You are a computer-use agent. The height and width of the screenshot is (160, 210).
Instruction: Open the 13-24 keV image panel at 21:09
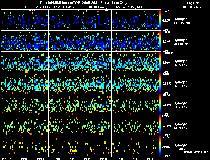(x=25, y=125)
